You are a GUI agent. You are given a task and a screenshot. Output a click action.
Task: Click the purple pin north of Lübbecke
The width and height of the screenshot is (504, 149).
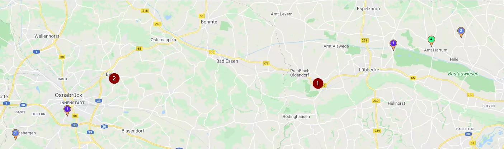[x=393, y=45]
